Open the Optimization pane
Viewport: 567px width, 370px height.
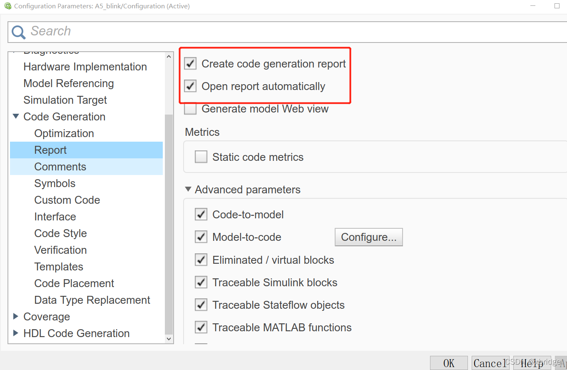tap(64, 133)
